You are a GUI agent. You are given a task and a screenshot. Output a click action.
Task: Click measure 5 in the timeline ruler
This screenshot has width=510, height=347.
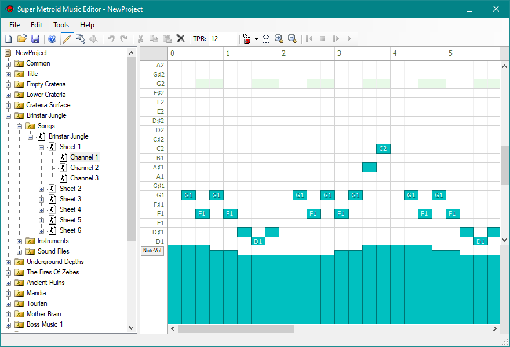pyautogui.click(x=472, y=53)
